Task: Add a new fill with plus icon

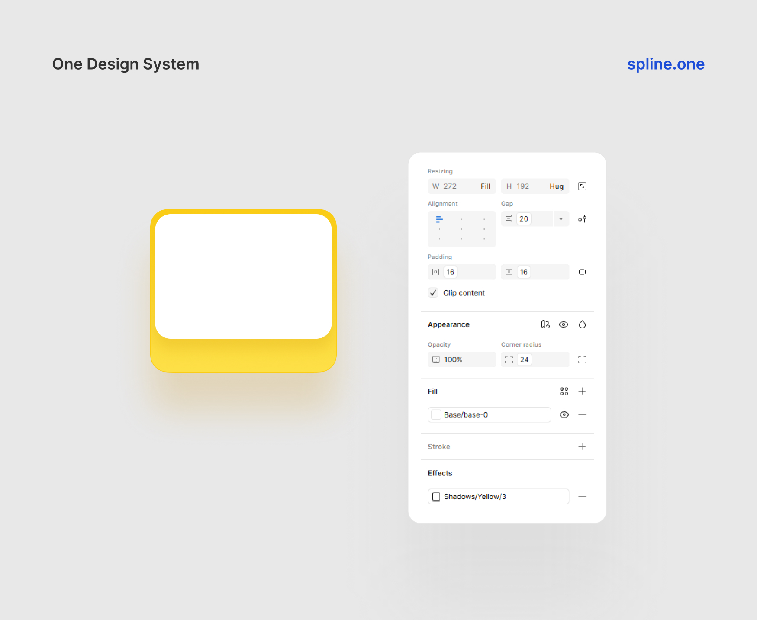Action: (x=582, y=392)
